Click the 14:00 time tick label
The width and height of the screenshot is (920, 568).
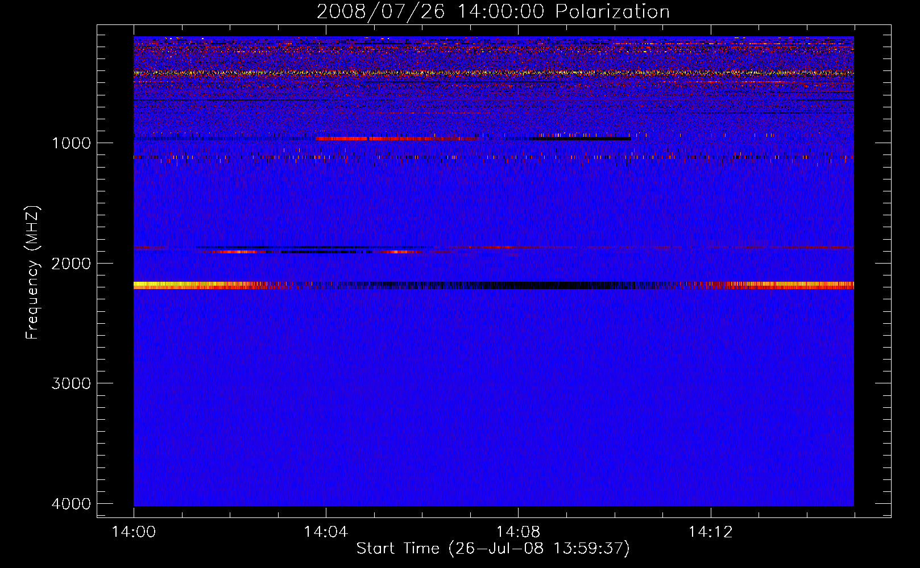pyautogui.click(x=134, y=532)
